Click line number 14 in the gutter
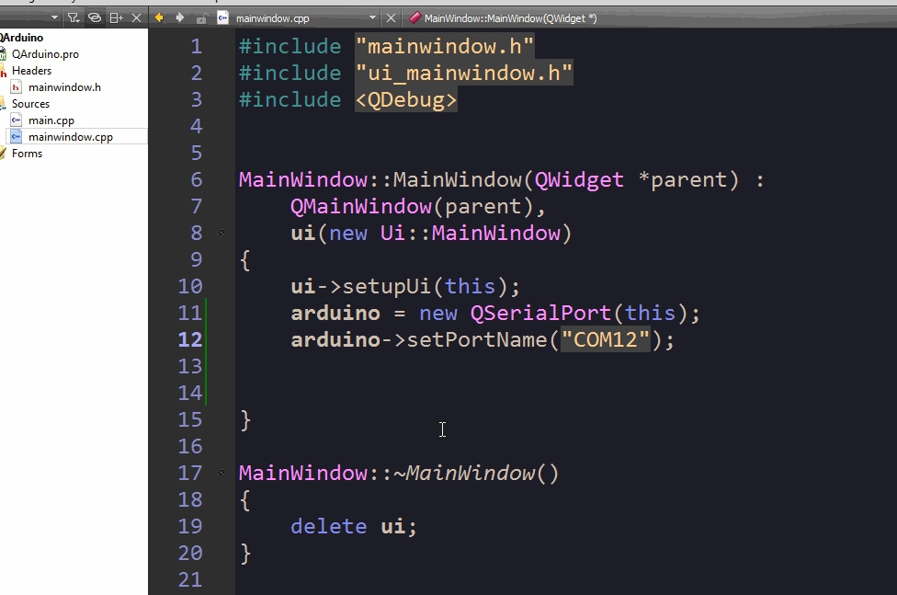The height and width of the screenshot is (595, 897). pyautogui.click(x=190, y=393)
